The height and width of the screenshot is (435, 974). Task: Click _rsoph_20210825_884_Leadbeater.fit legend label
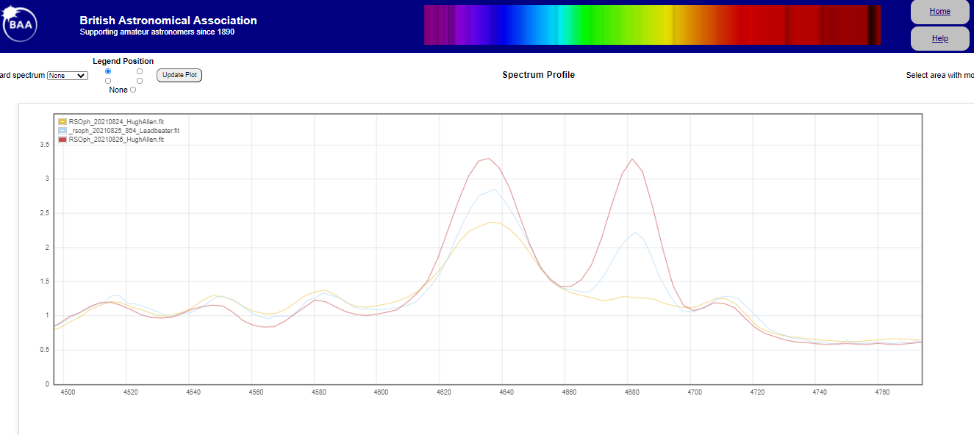point(123,131)
